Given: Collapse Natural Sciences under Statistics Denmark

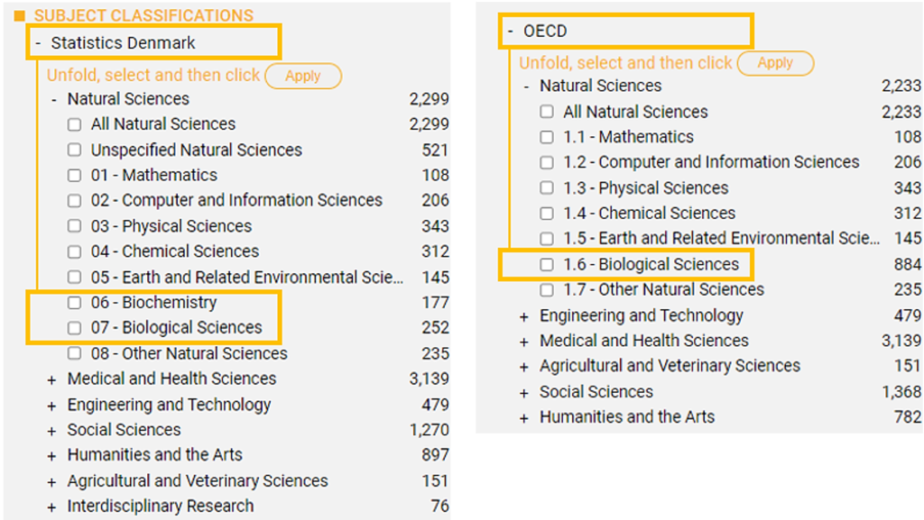Looking at the screenshot, I should (x=53, y=100).
